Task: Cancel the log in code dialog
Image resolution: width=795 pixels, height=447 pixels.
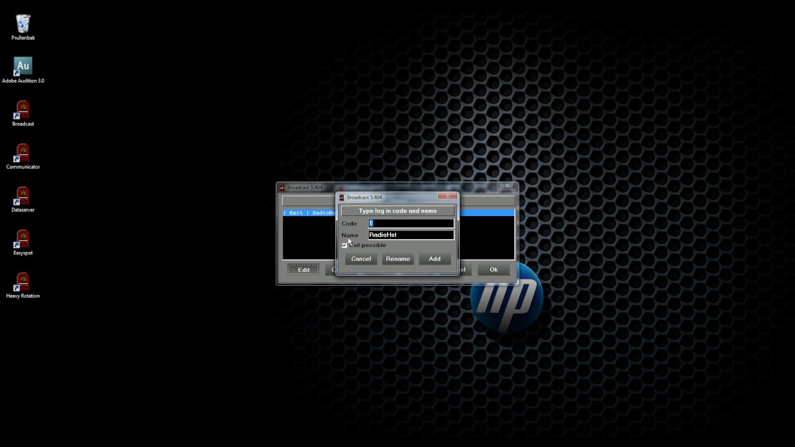Action: click(x=361, y=259)
